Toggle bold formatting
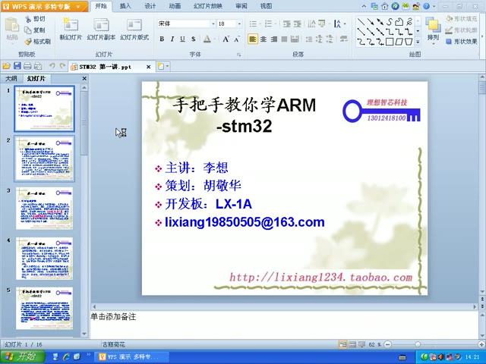 pyautogui.click(x=162, y=39)
